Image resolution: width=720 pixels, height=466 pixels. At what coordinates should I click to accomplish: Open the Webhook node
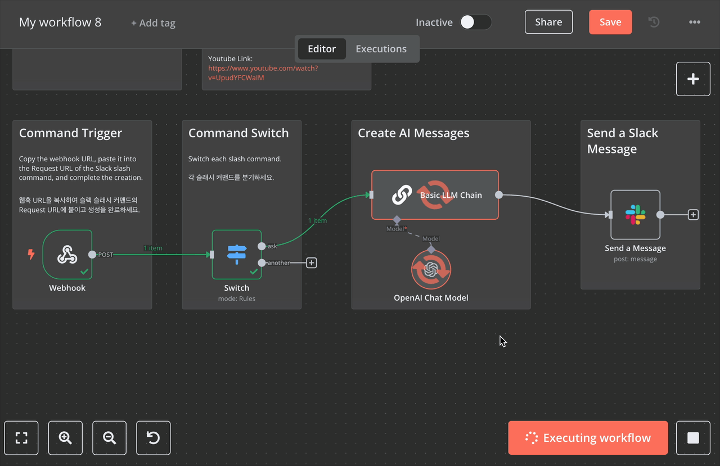pos(67,255)
